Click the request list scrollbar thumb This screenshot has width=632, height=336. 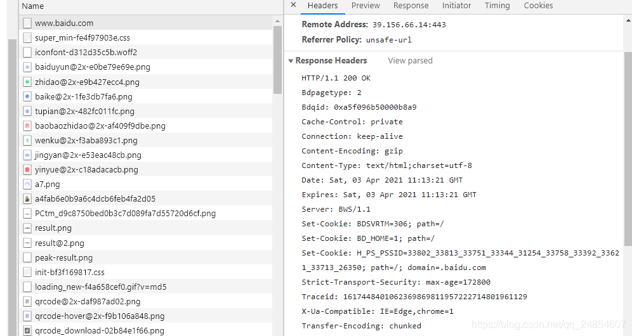pyautogui.click(x=277, y=60)
